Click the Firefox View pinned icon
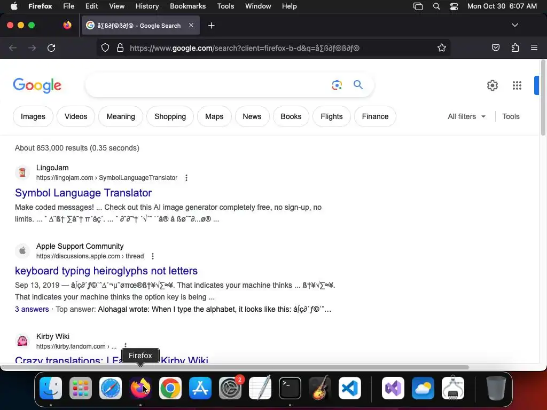This screenshot has width=547, height=410. click(x=67, y=25)
